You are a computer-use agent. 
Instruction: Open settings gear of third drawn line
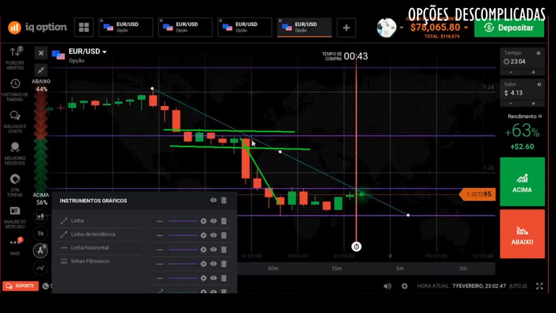[x=203, y=250]
